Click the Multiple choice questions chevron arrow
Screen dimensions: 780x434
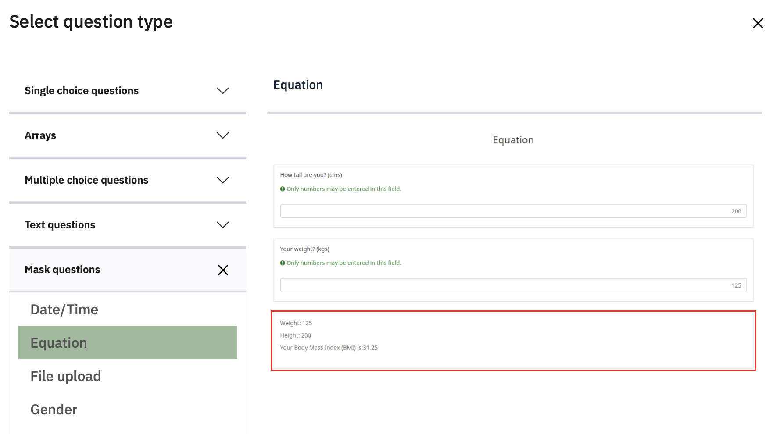(223, 180)
